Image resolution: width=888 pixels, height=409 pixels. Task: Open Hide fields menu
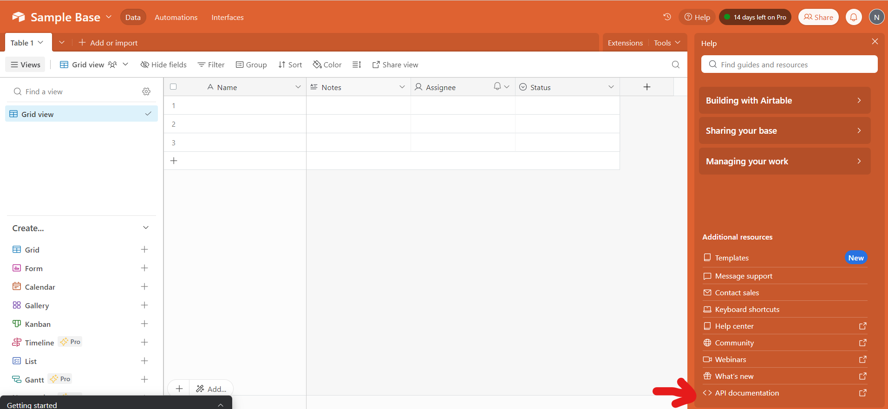coord(163,65)
